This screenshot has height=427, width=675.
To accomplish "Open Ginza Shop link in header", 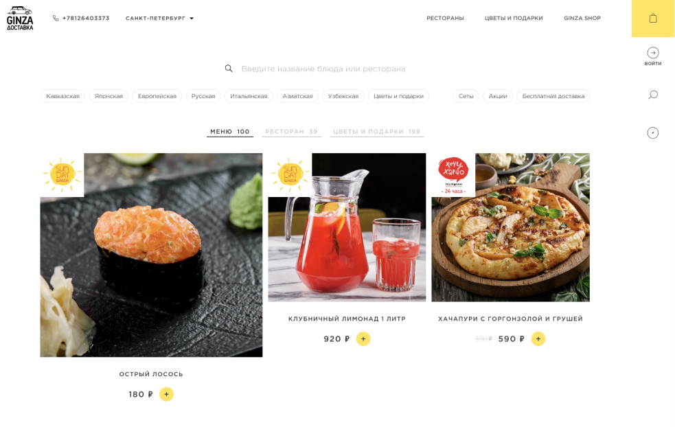I will [582, 18].
